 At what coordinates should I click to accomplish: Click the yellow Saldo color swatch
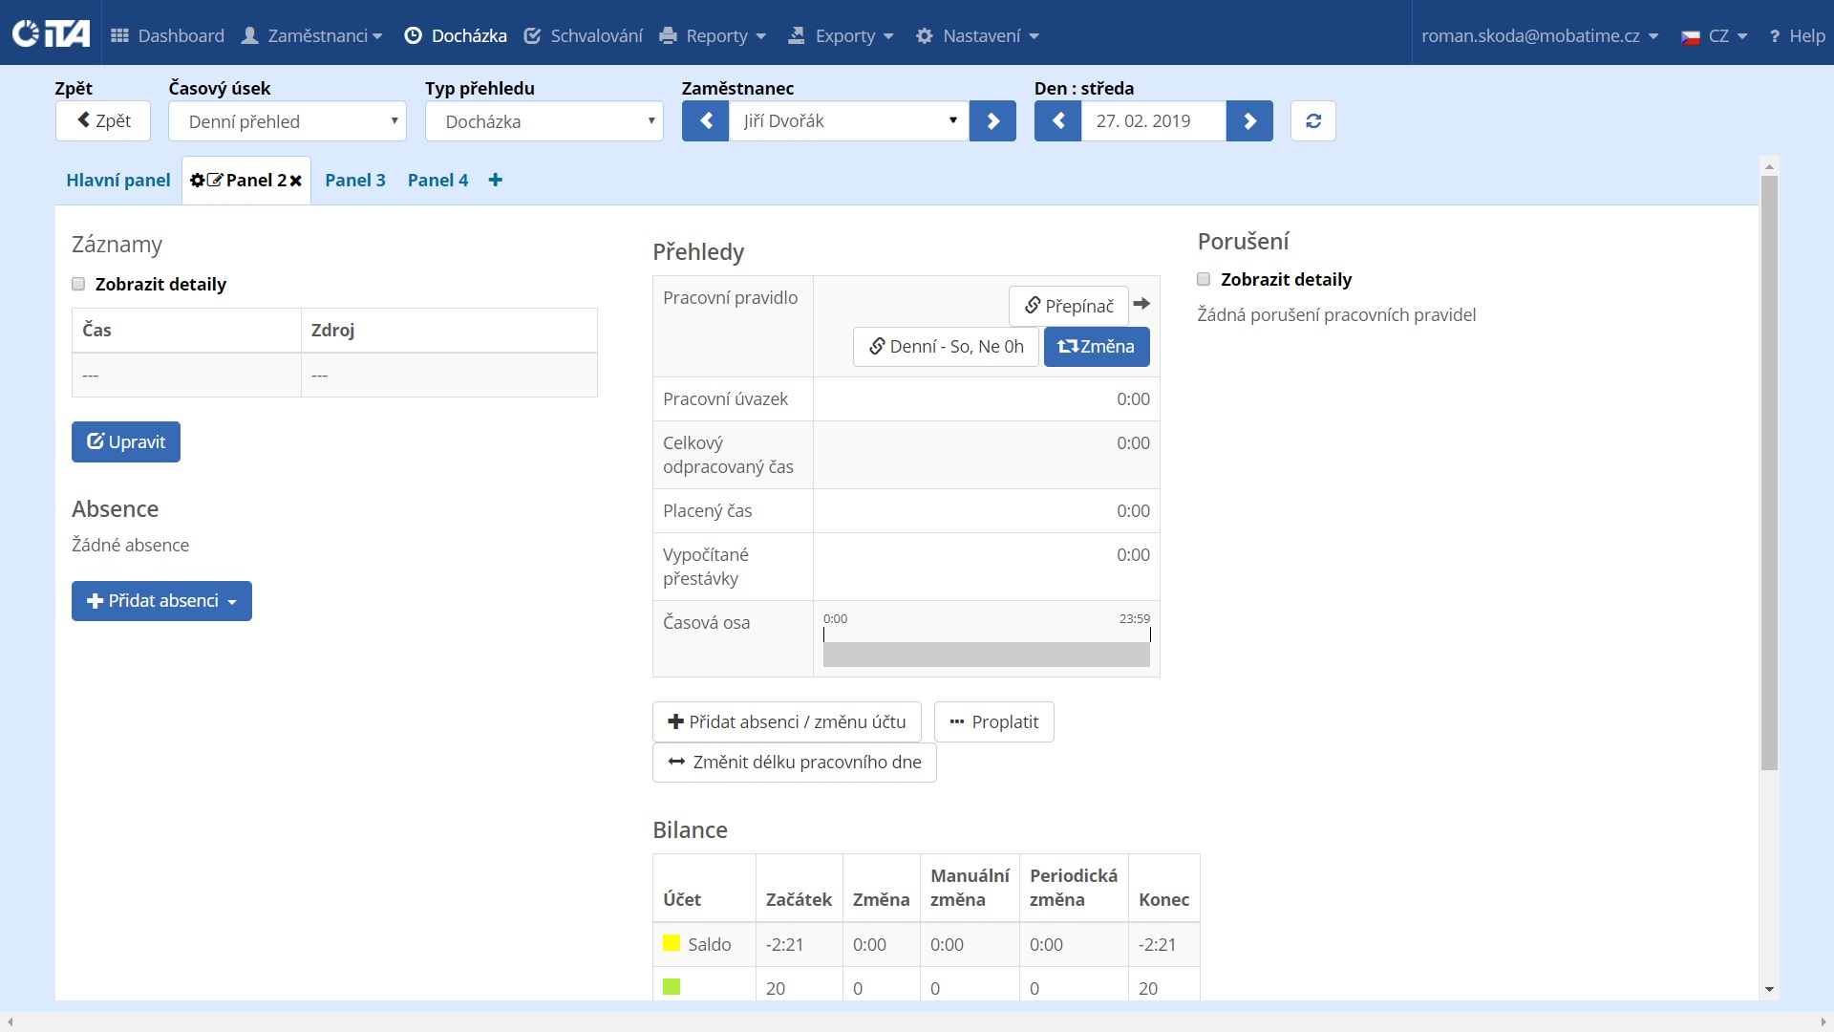click(672, 943)
